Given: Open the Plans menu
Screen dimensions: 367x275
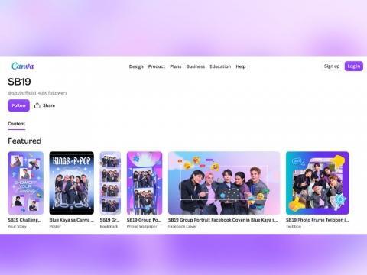Looking at the screenshot, I should [176, 66].
